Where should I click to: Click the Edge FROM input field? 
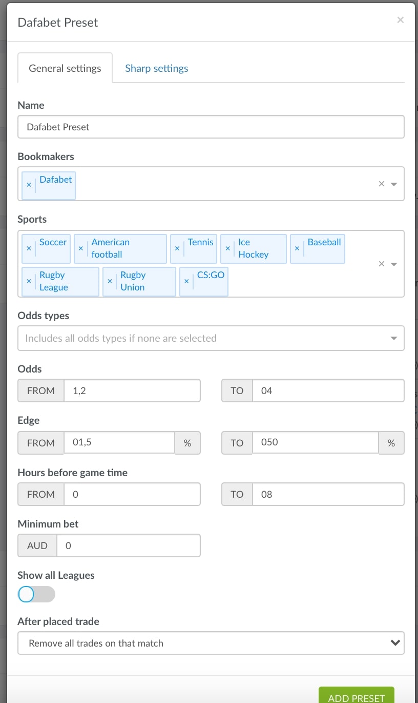click(x=119, y=442)
